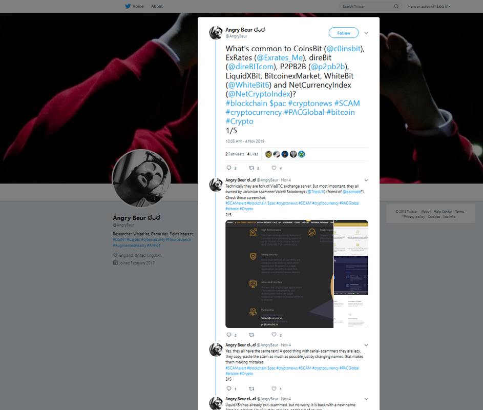Open the #cybersecurity hashtag in bio
483x410 pixels.
[153, 239]
